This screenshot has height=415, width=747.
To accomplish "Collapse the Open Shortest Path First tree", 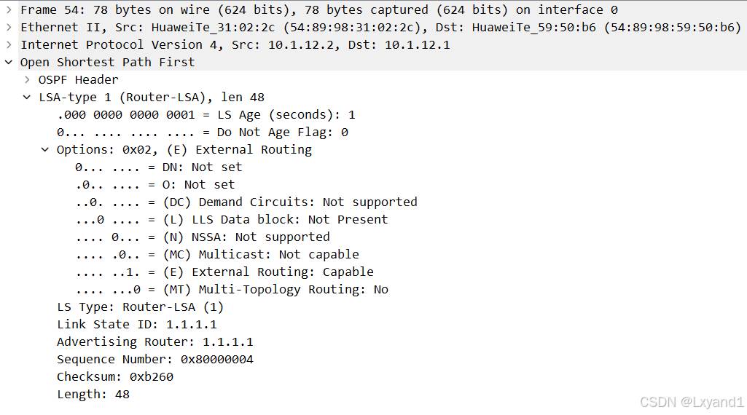I will (9, 63).
